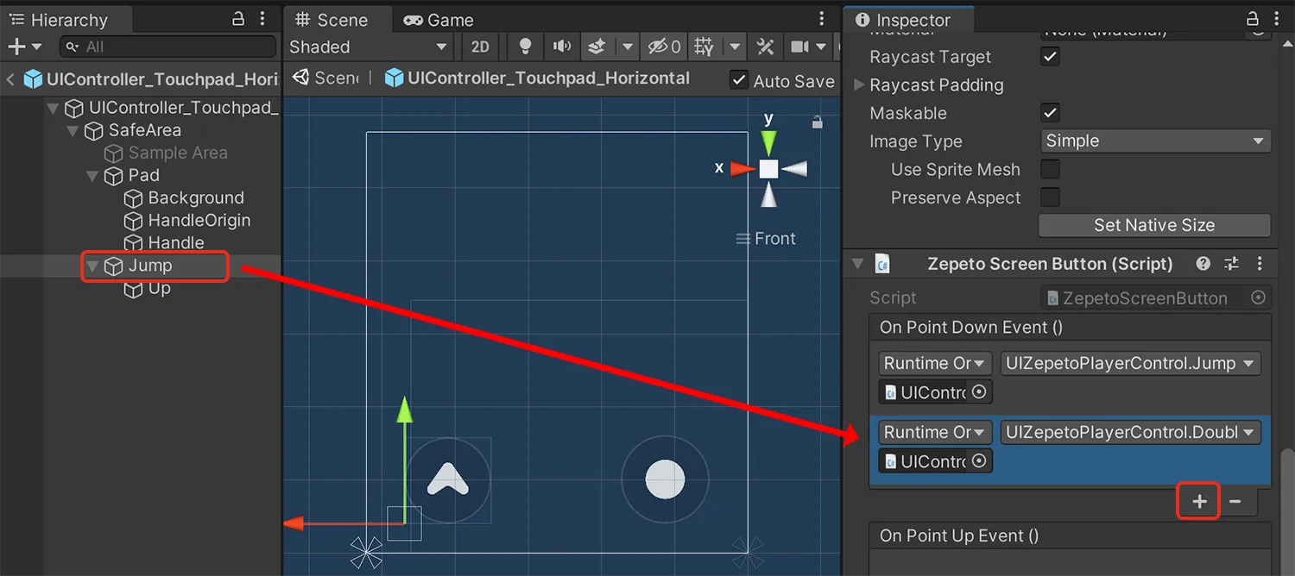Toggle the scene grid visibility icon
The image size is (1295, 576).
pyautogui.click(x=704, y=47)
